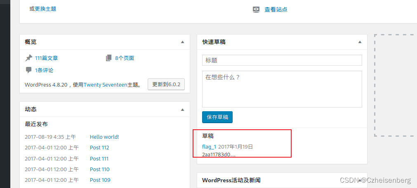417x188 pixels.
Task: Open the Post 112 link
Action: (x=99, y=148)
